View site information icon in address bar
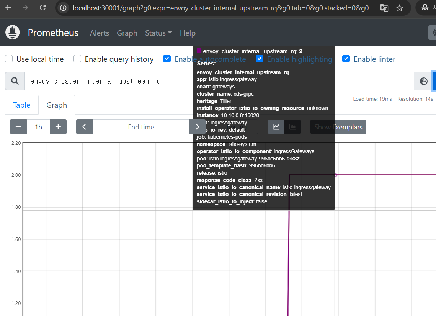This screenshot has height=316, width=436. pos(64,8)
